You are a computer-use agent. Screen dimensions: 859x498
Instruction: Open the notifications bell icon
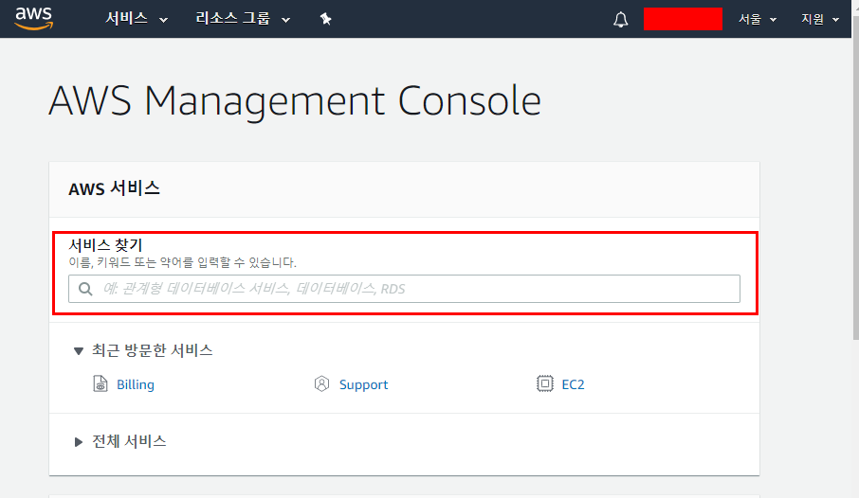tap(620, 20)
